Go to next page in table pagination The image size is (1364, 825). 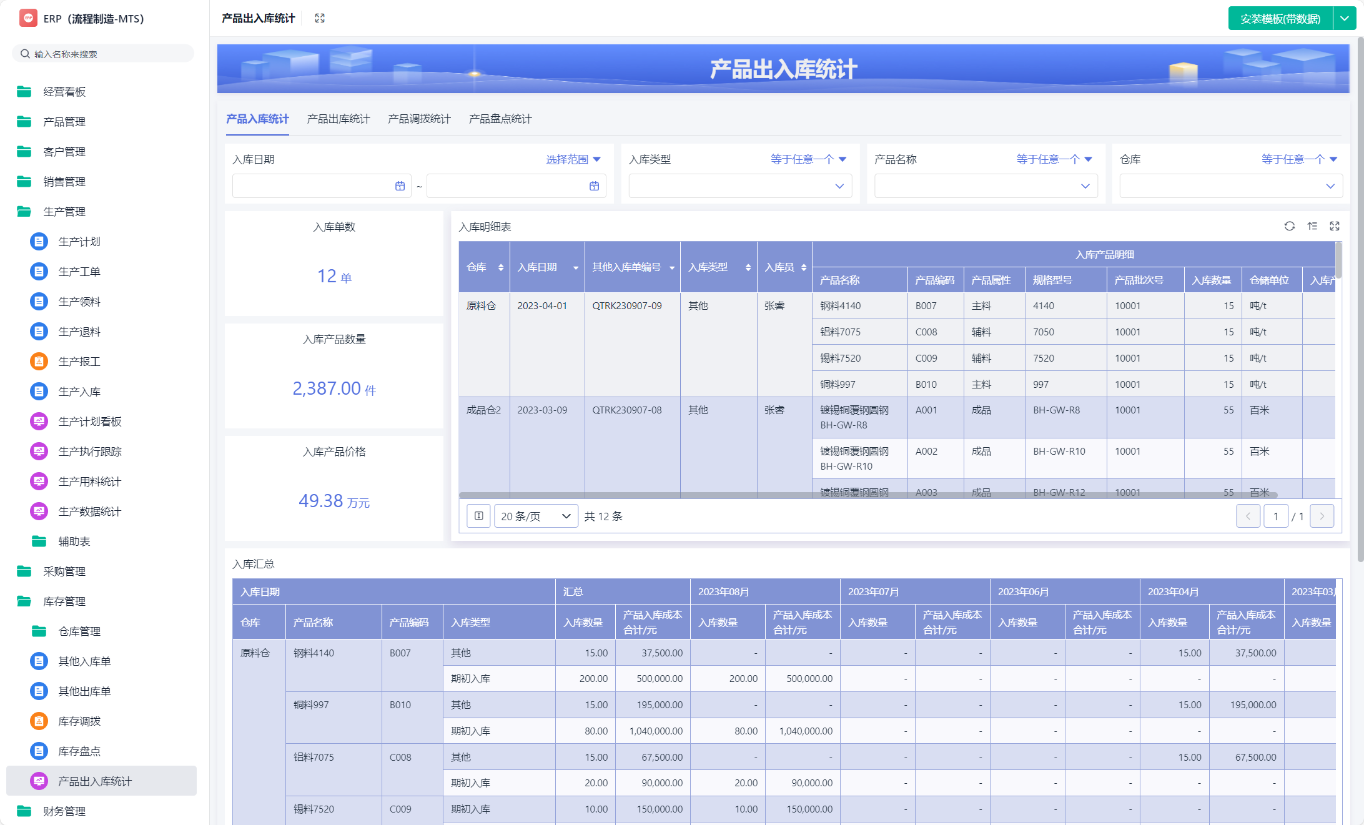(x=1322, y=516)
